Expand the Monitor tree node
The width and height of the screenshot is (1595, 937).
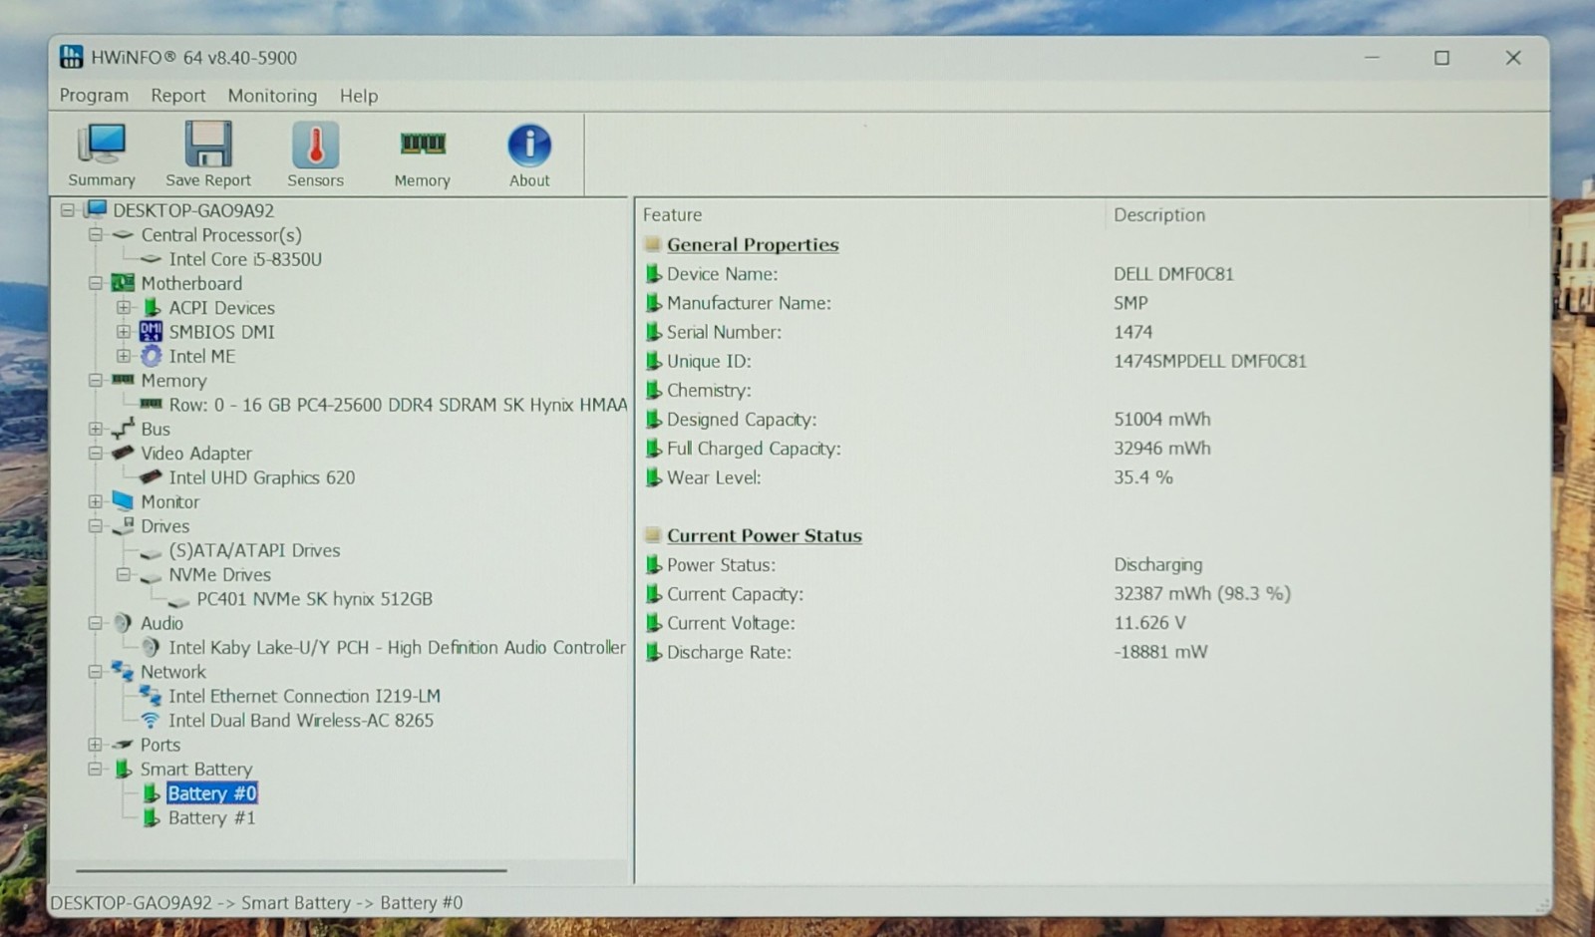coord(96,501)
